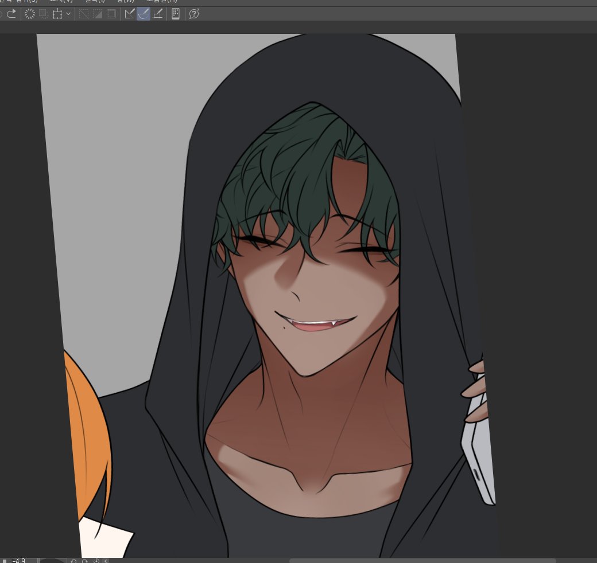Screen dimensions: 597x563
Task: Click the rotate canvas right icon in status bar
Action: tap(85, 561)
